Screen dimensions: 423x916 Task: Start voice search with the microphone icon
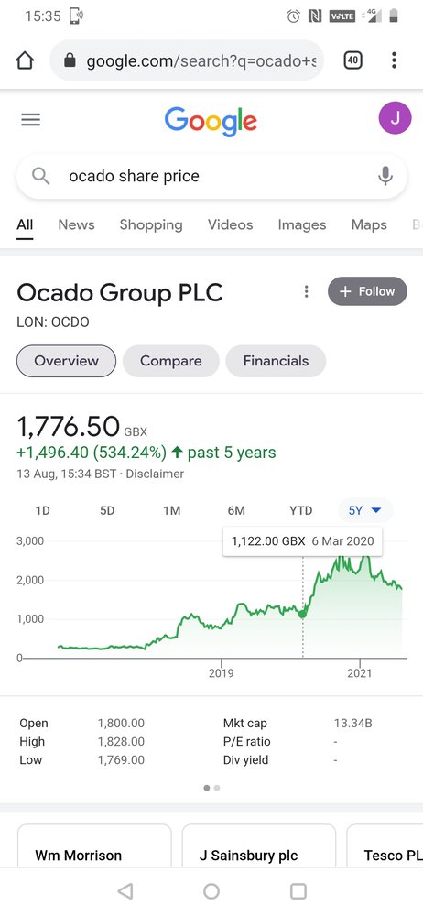pyautogui.click(x=385, y=176)
